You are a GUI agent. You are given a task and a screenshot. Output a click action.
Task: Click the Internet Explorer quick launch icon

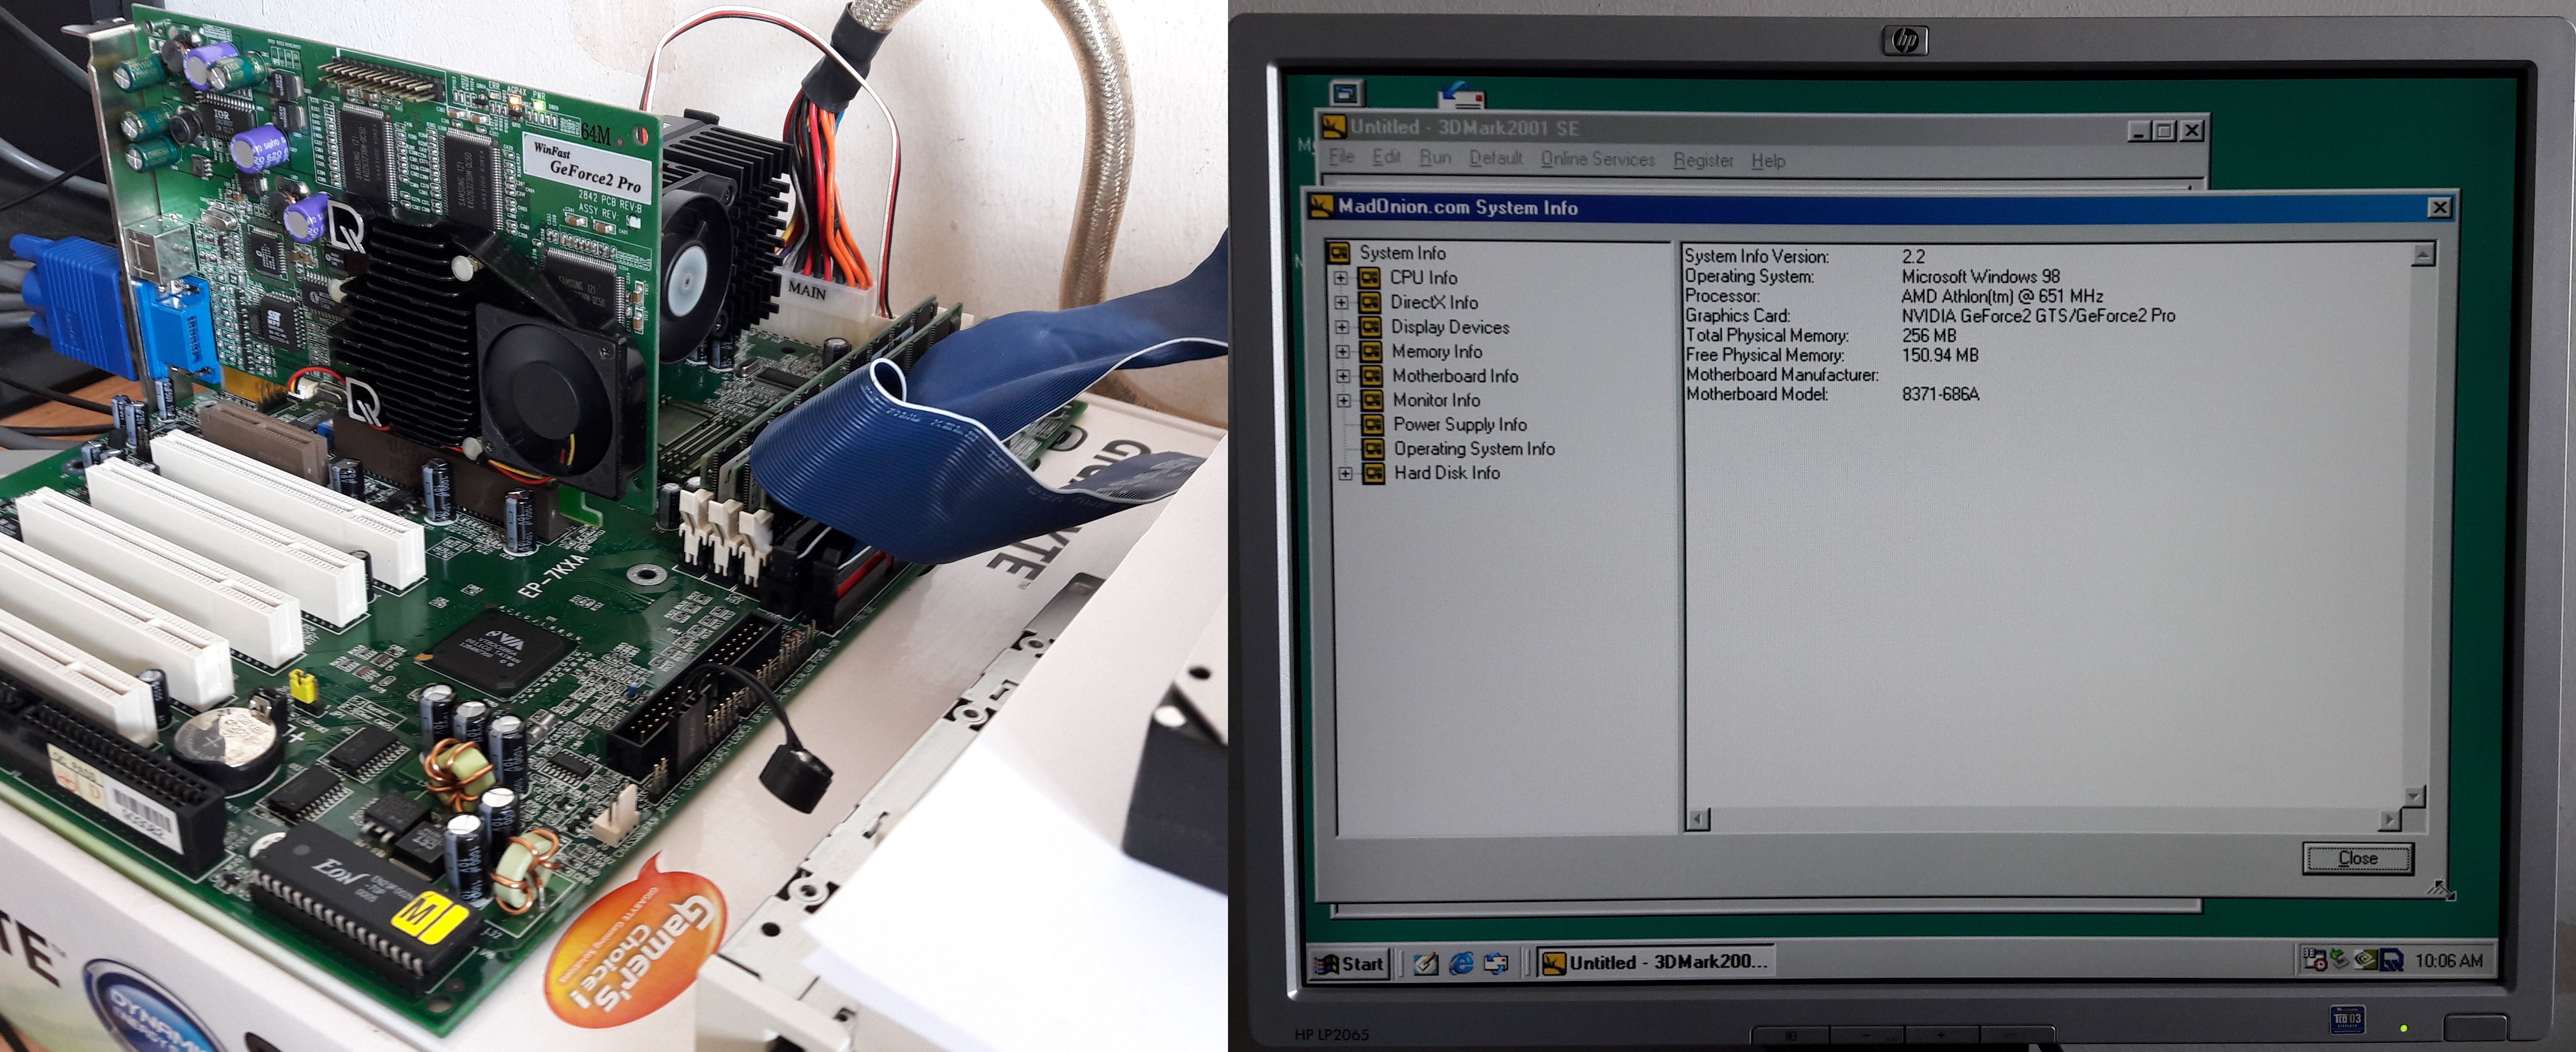(x=1461, y=963)
